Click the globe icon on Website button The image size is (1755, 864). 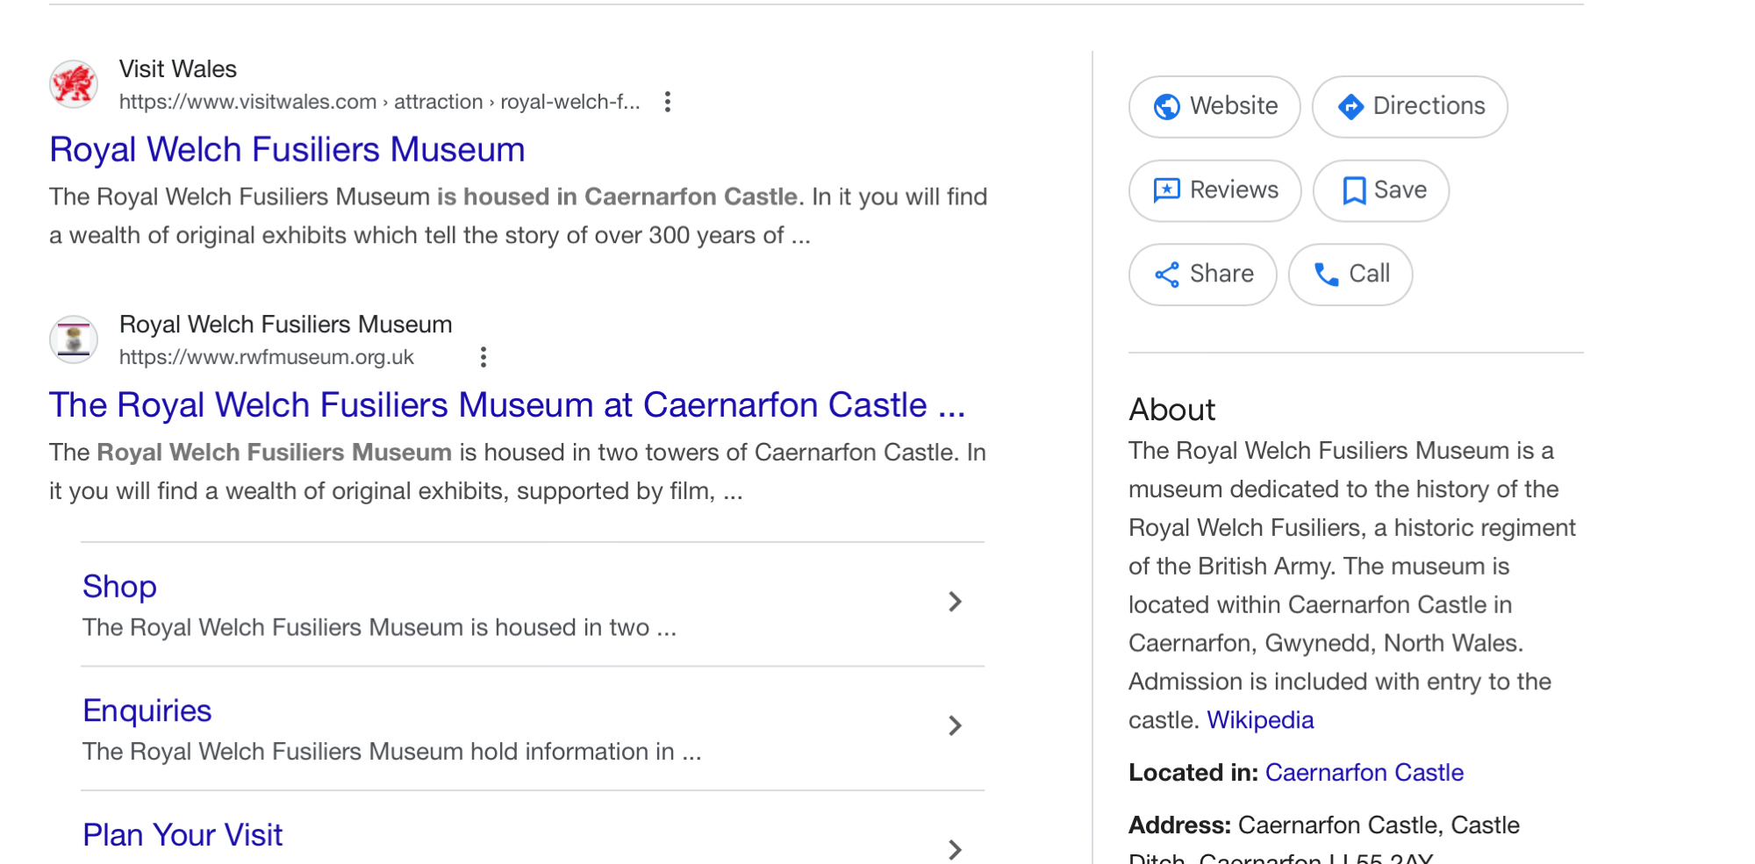(x=1166, y=106)
